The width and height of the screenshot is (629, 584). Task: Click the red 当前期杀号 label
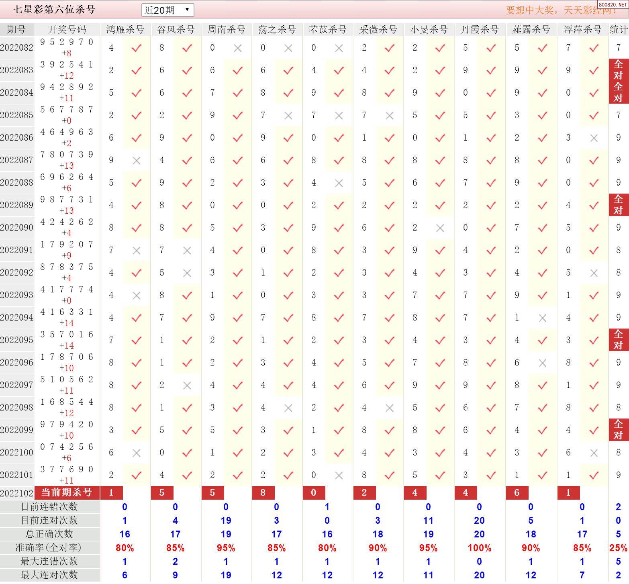tap(67, 492)
